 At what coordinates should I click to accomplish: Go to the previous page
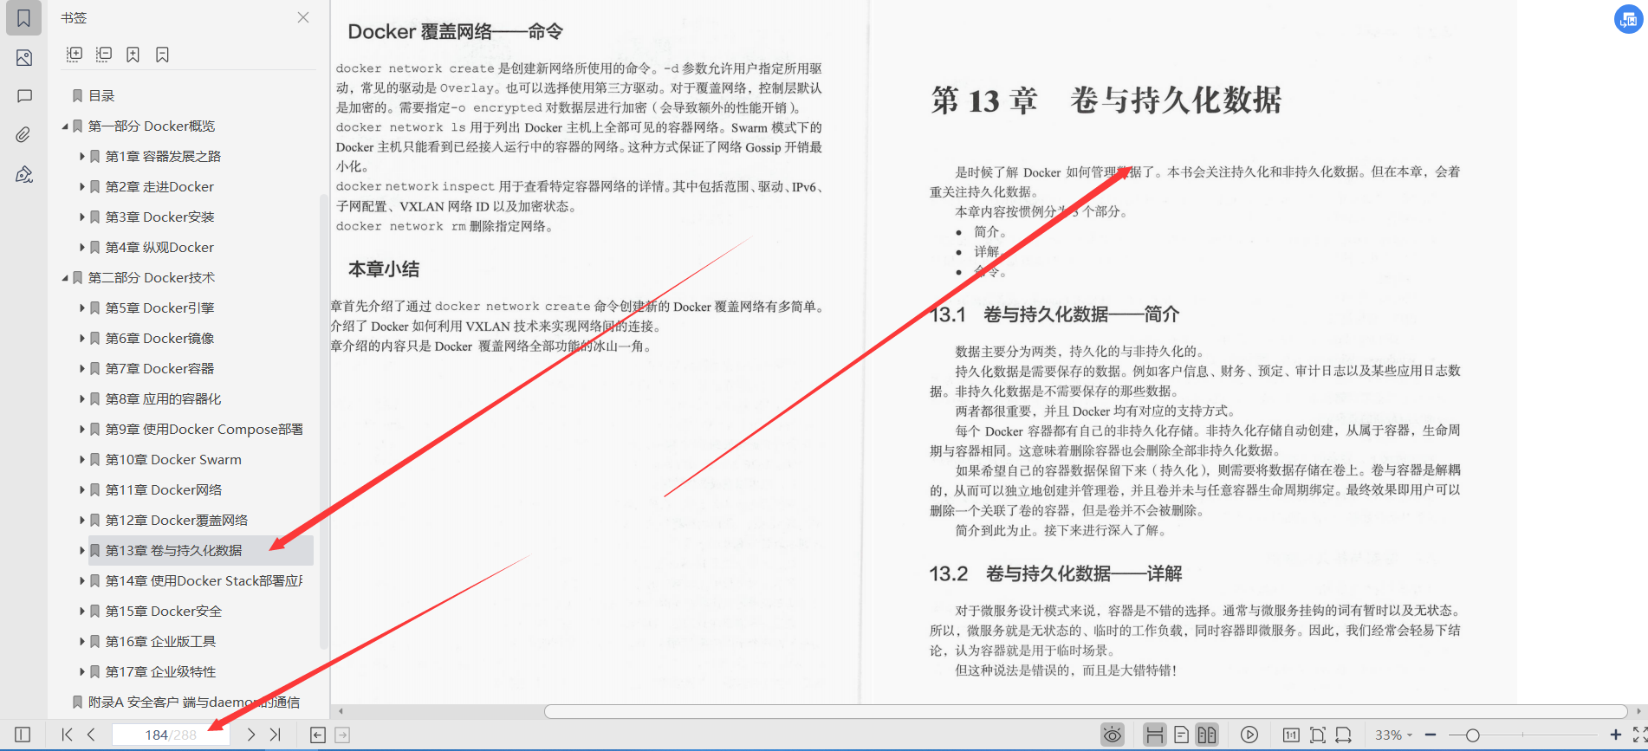click(x=91, y=735)
